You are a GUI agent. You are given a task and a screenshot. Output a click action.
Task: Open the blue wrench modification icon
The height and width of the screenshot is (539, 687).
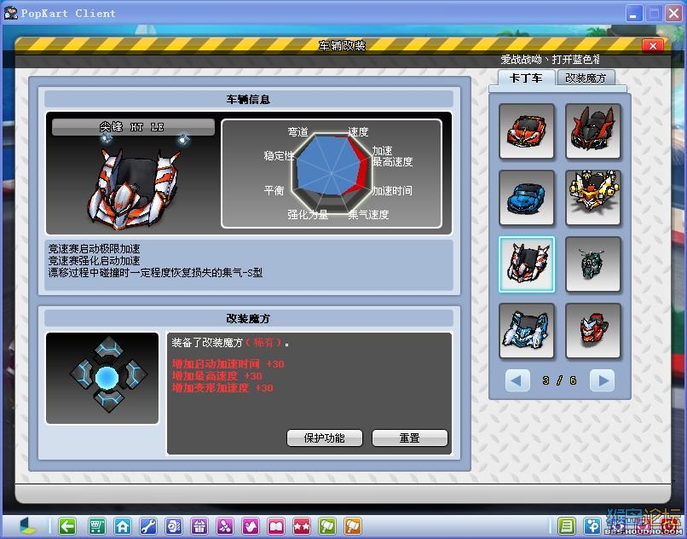148,526
